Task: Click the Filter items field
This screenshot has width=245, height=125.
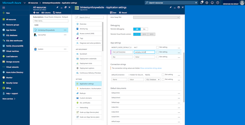Action: click(51, 21)
